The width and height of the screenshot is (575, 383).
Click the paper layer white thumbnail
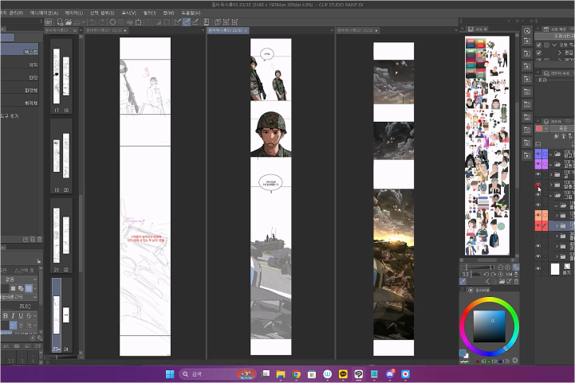(555, 269)
